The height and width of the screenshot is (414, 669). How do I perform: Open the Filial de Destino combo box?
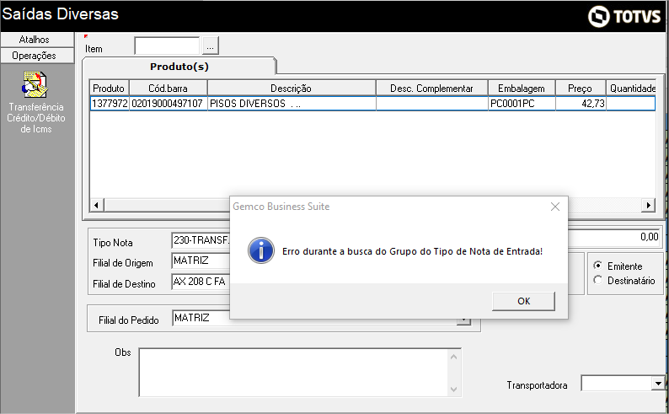pyautogui.click(x=201, y=282)
